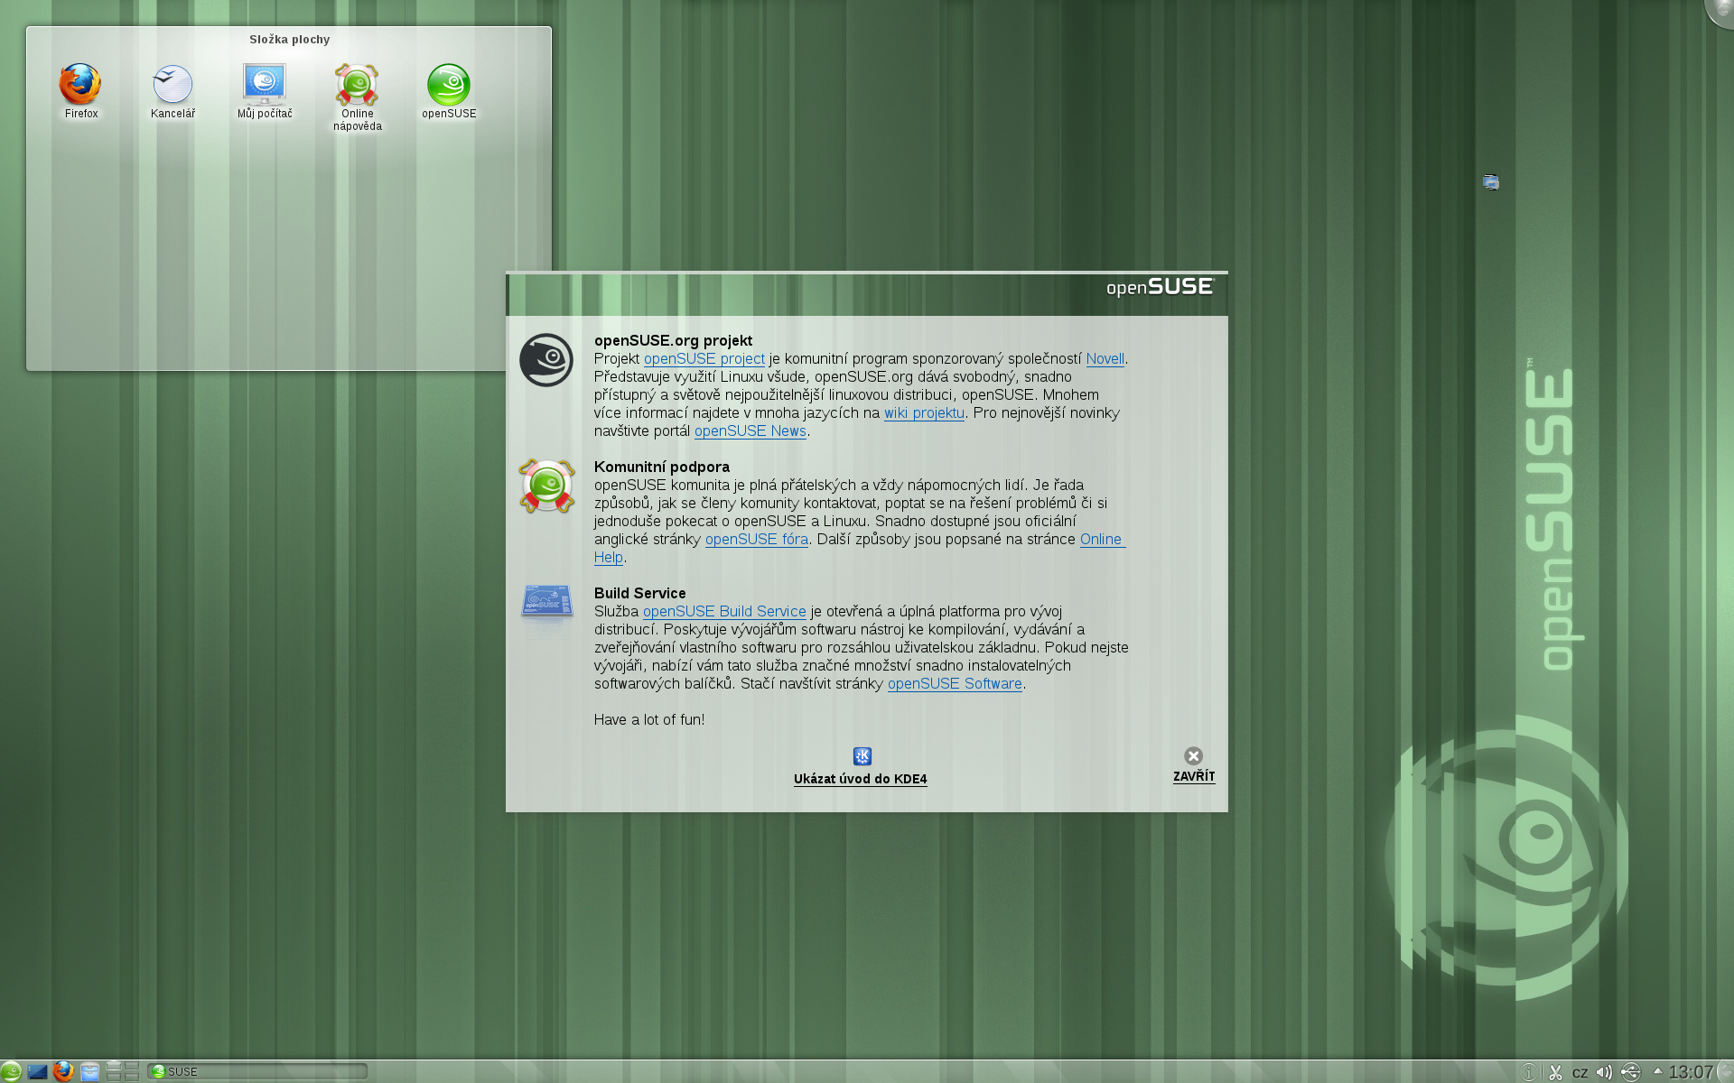Launch the openSUSE desktop folder icon
1734x1083 pixels.
[449, 86]
